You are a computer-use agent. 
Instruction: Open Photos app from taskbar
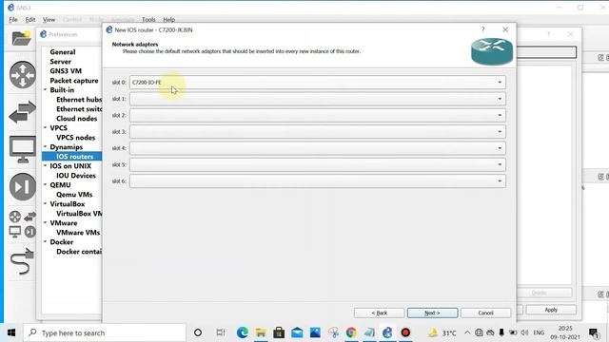pyautogui.click(x=315, y=332)
